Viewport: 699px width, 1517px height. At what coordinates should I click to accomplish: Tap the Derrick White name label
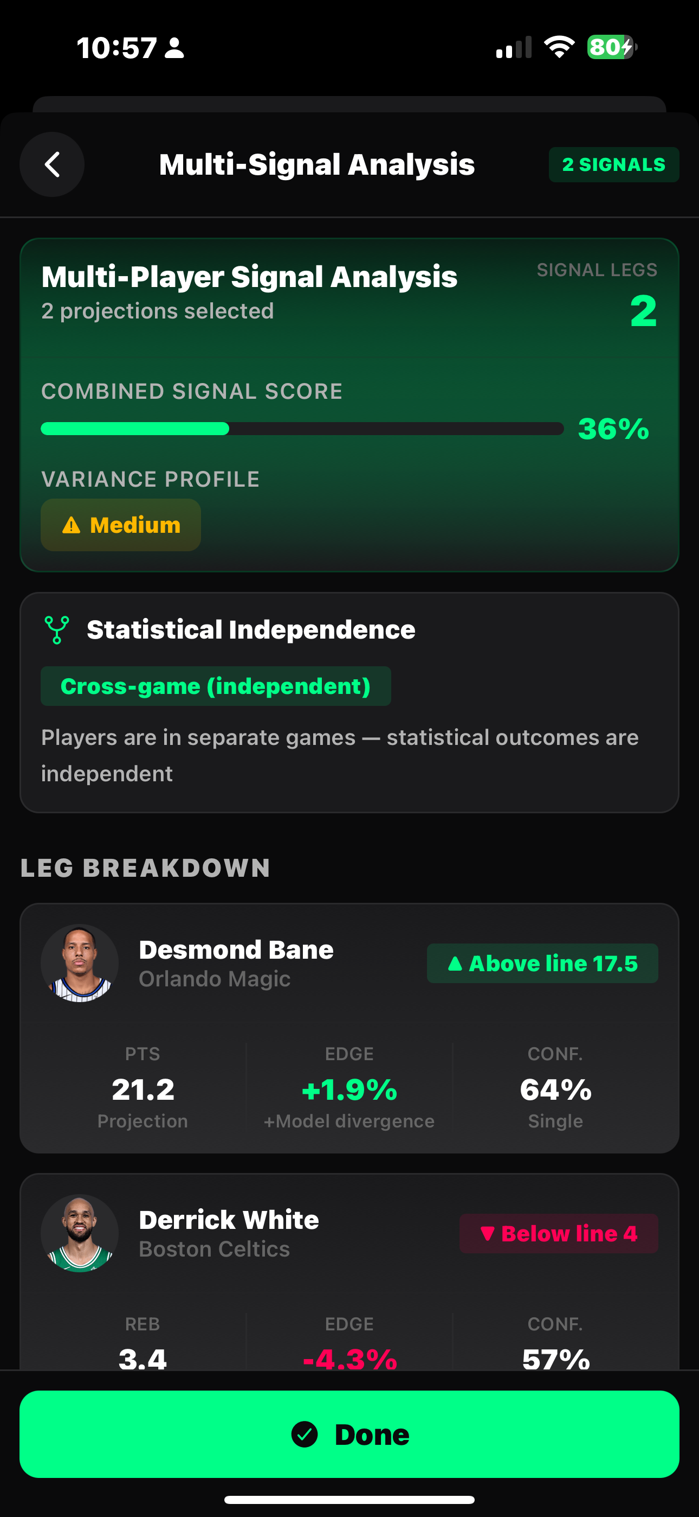tap(229, 1220)
